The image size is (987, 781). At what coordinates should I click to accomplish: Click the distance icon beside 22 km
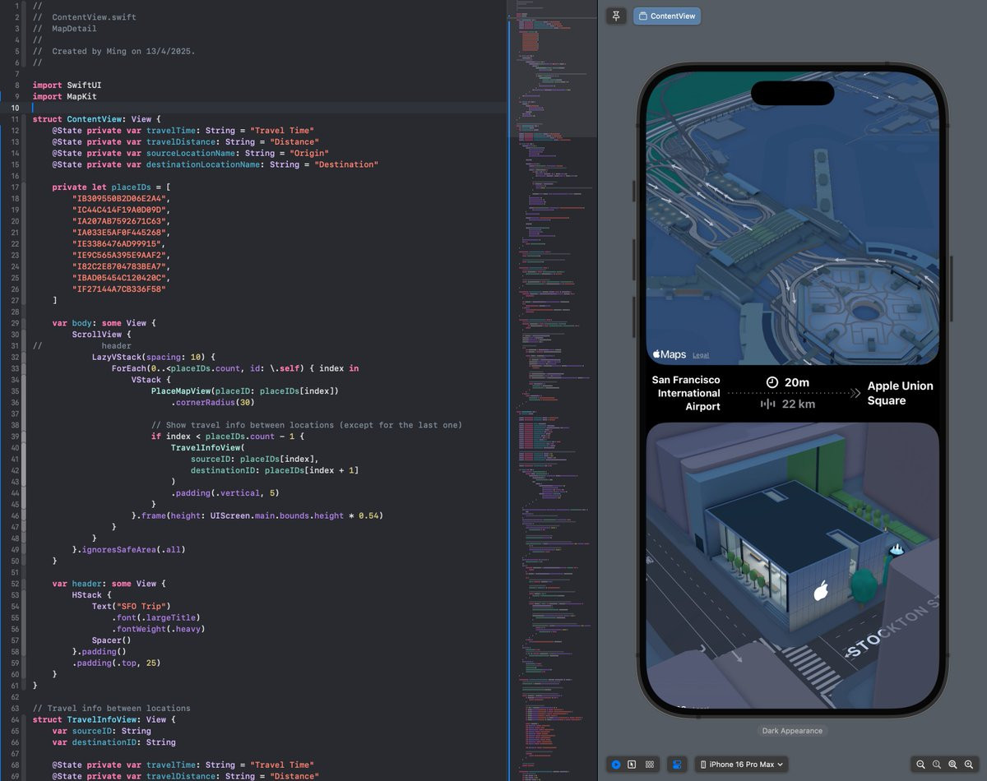(768, 404)
